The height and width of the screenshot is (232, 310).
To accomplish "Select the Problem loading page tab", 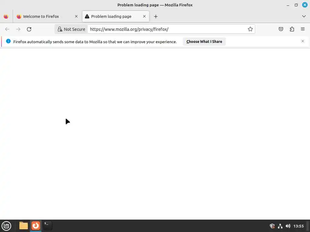I will 116,17.
